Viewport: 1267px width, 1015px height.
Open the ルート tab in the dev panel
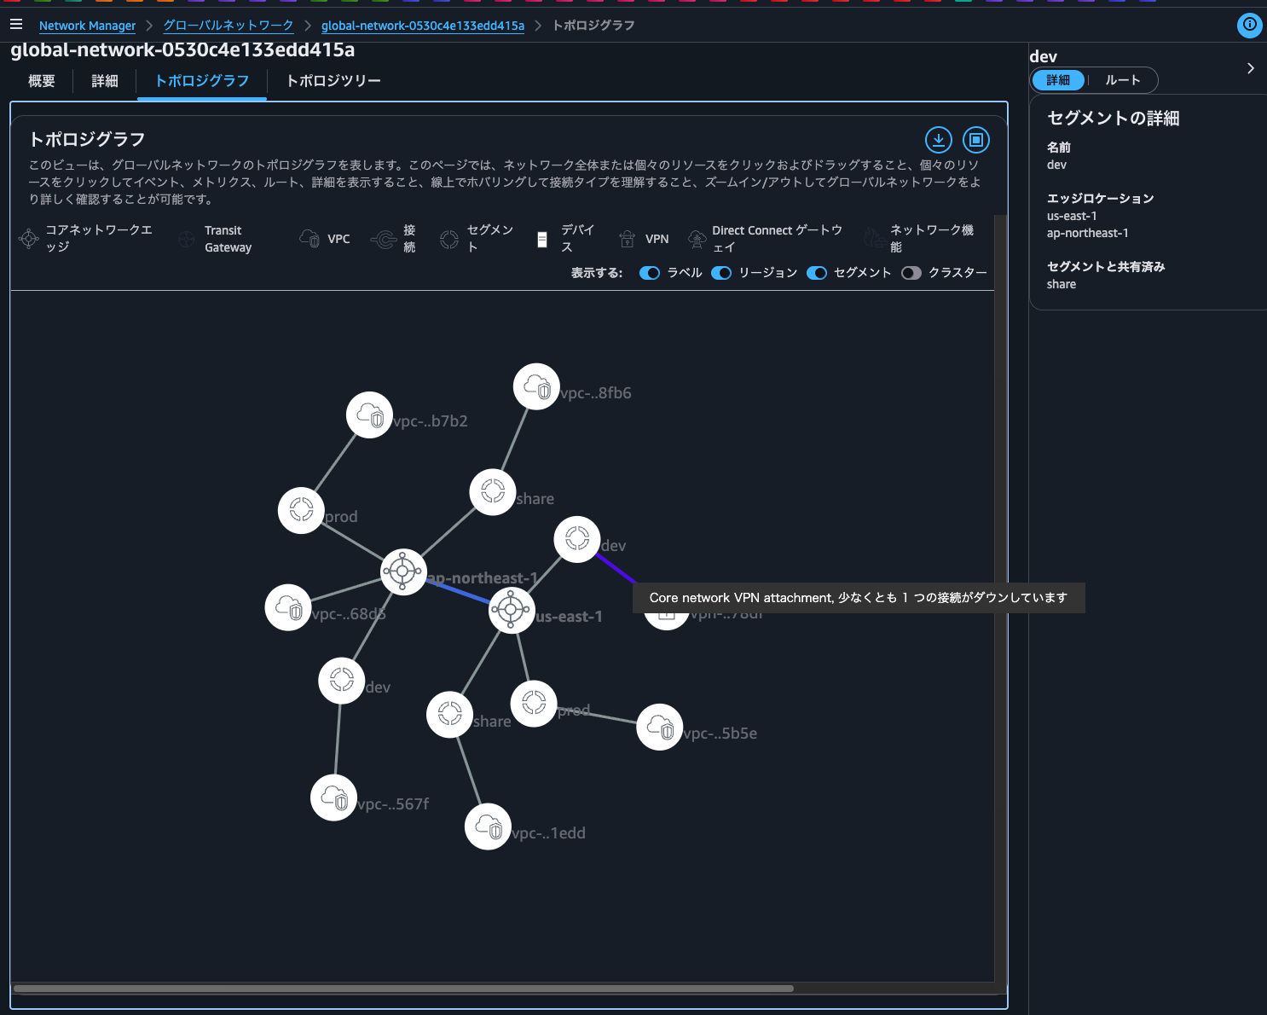(x=1122, y=79)
